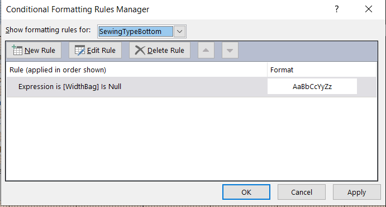Screen dimensions: 386x207
Task: Dismiss the dialog using Cancel
Action: tap(302, 192)
